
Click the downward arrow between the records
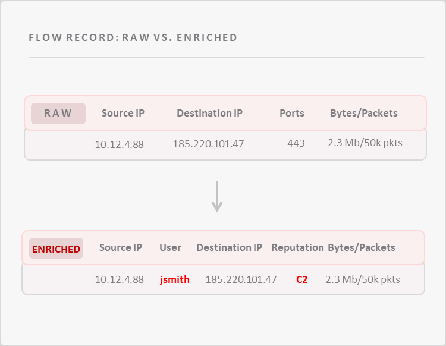pos(217,197)
